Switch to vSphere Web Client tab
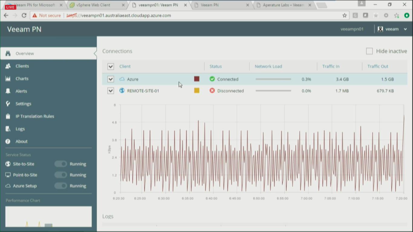Viewport: 413px width, 232px height. [x=97, y=5]
